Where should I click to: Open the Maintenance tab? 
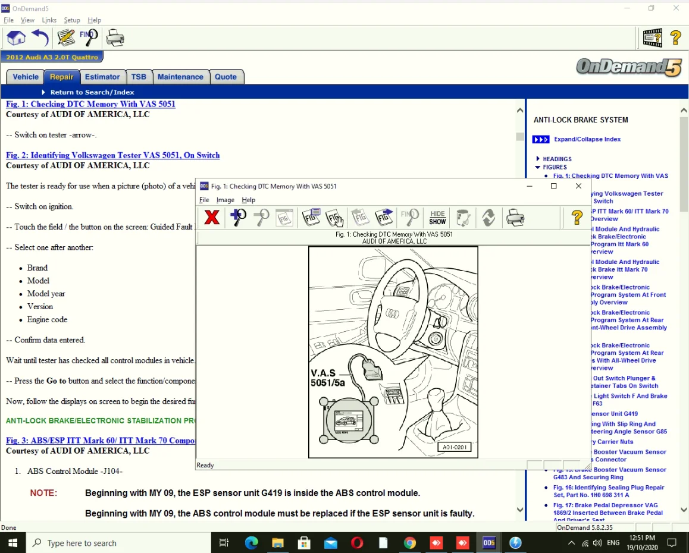(180, 77)
